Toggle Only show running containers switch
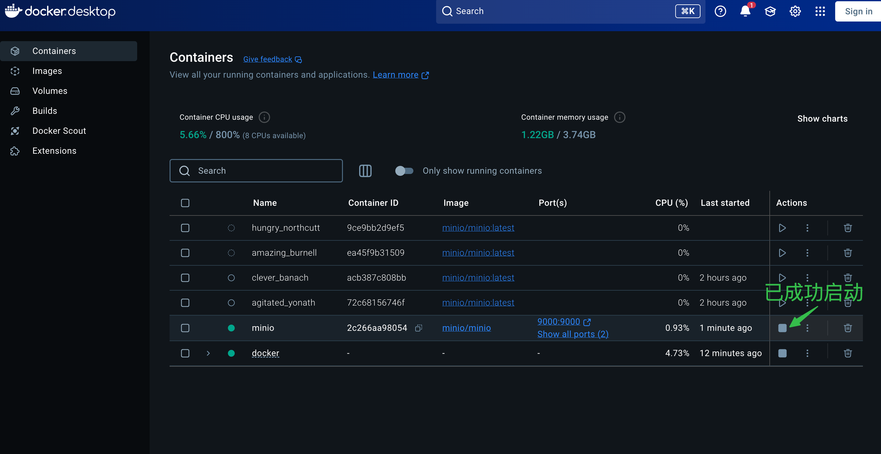 click(x=404, y=171)
